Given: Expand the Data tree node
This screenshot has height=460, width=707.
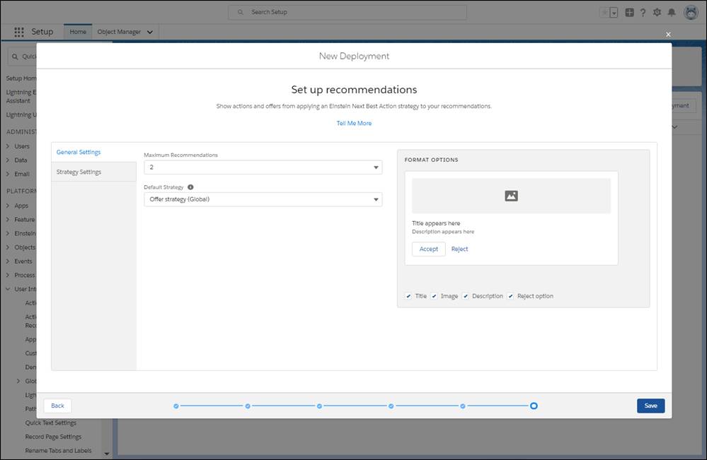Looking at the screenshot, I should 8,160.
